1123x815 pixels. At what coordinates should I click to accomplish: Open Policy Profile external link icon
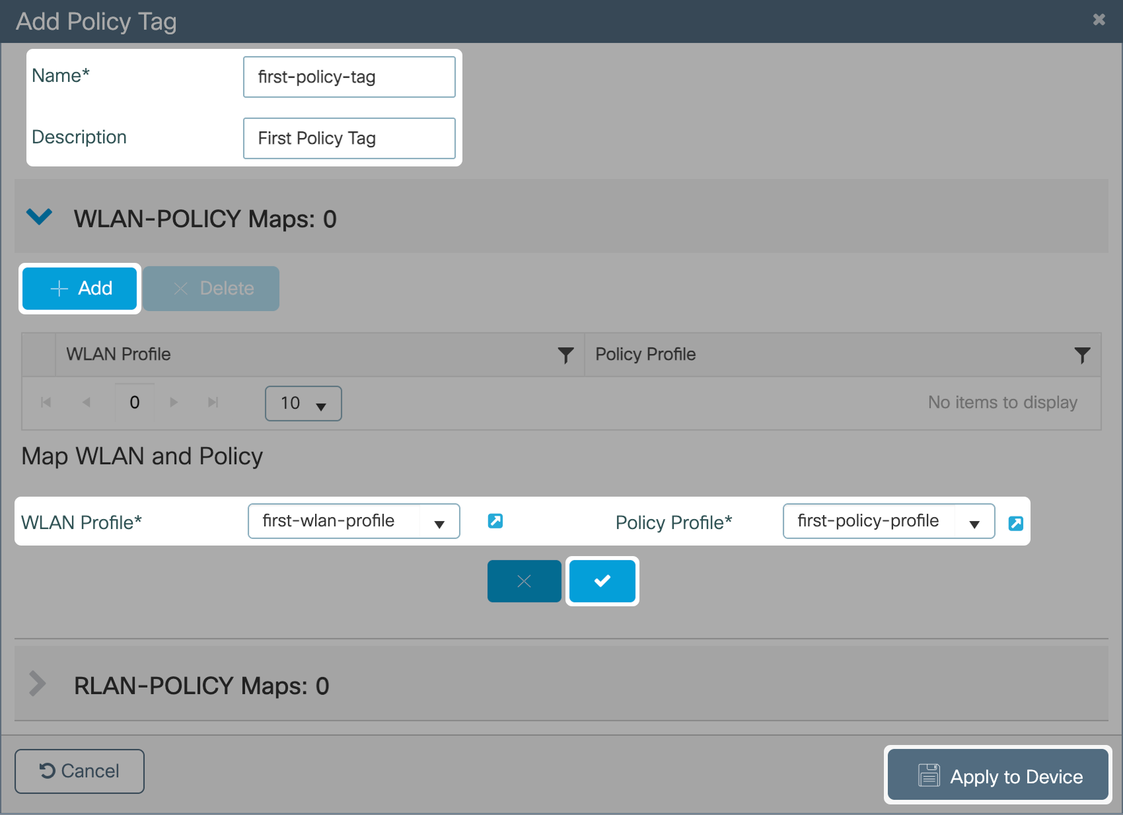tap(1016, 524)
